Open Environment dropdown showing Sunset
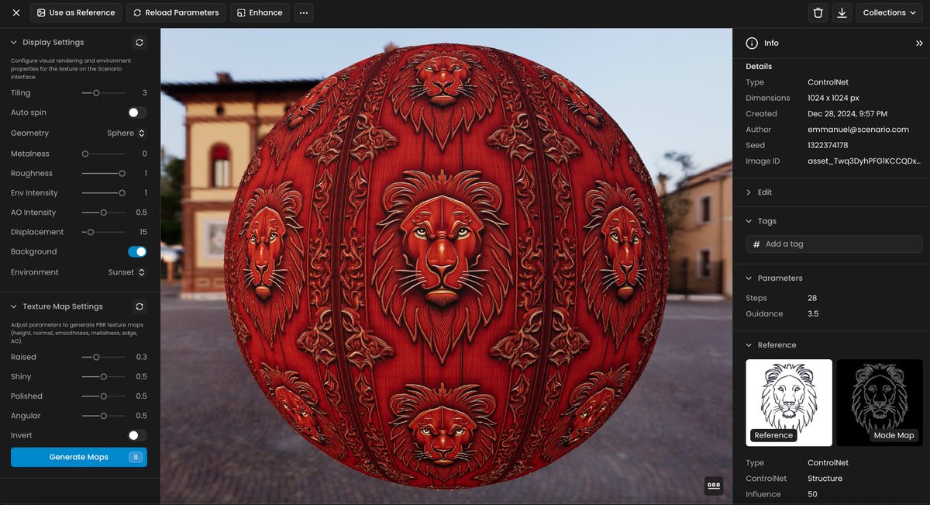The height and width of the screenshot is (505, 930). 126,272
